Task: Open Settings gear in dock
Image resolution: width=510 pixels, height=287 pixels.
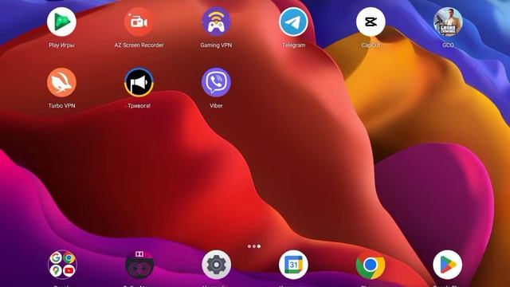Action: coord(216,265)
